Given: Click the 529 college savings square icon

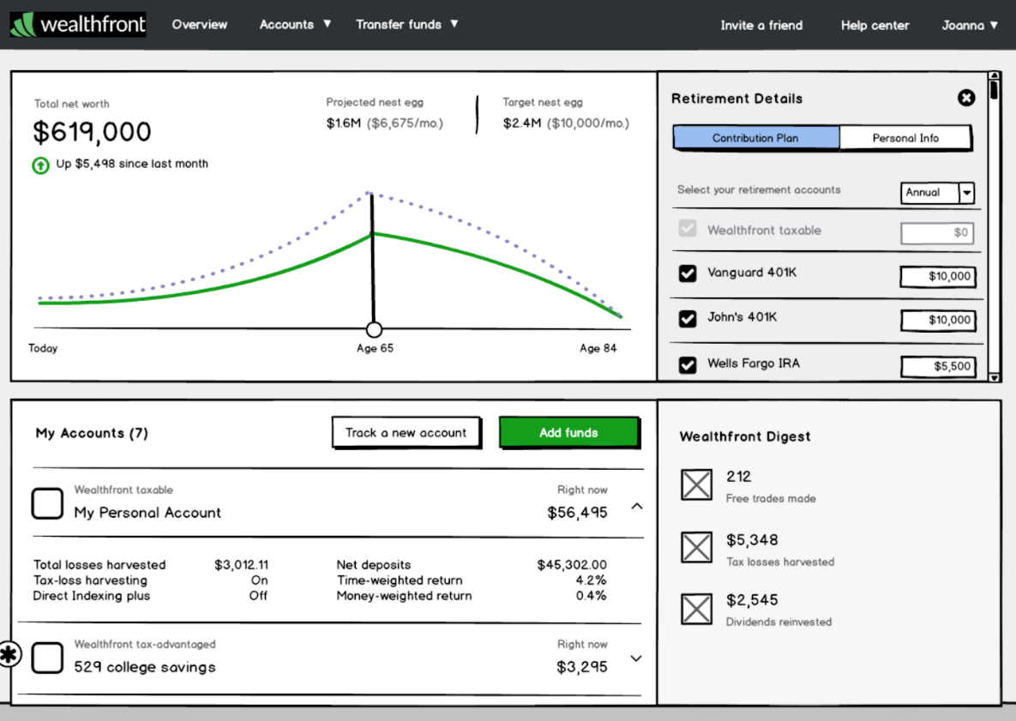Looking at the screenshot, I should pyautogui.click(x=47, y=658).
